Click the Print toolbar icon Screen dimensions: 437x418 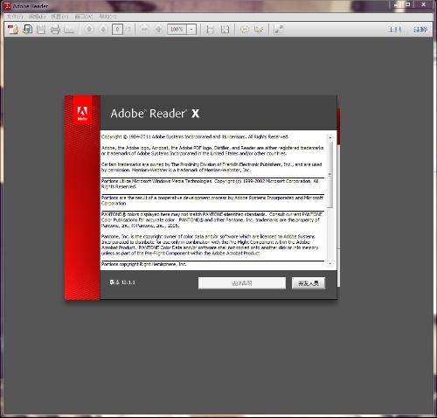tap(55, 30)
